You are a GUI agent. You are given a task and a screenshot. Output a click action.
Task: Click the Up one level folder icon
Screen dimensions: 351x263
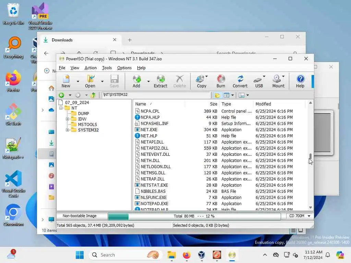click(x=93, y=95)
